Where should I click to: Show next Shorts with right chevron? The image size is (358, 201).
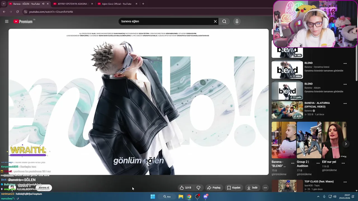click(346, 144)
